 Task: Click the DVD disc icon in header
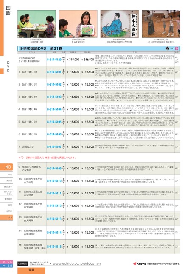point(168,49)
